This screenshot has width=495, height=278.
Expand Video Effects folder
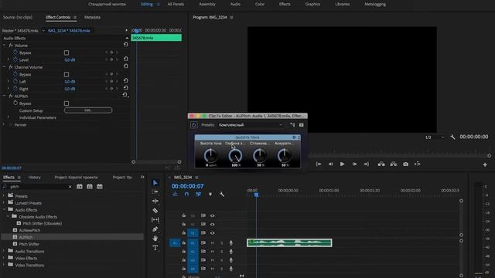[4, 258]
